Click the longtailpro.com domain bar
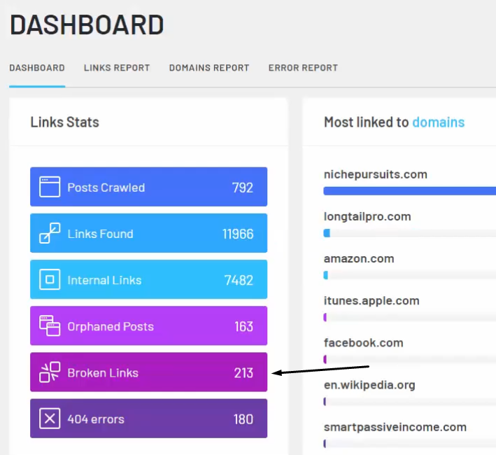Viewport: 496px width, 455px height. tap(409, 233)
